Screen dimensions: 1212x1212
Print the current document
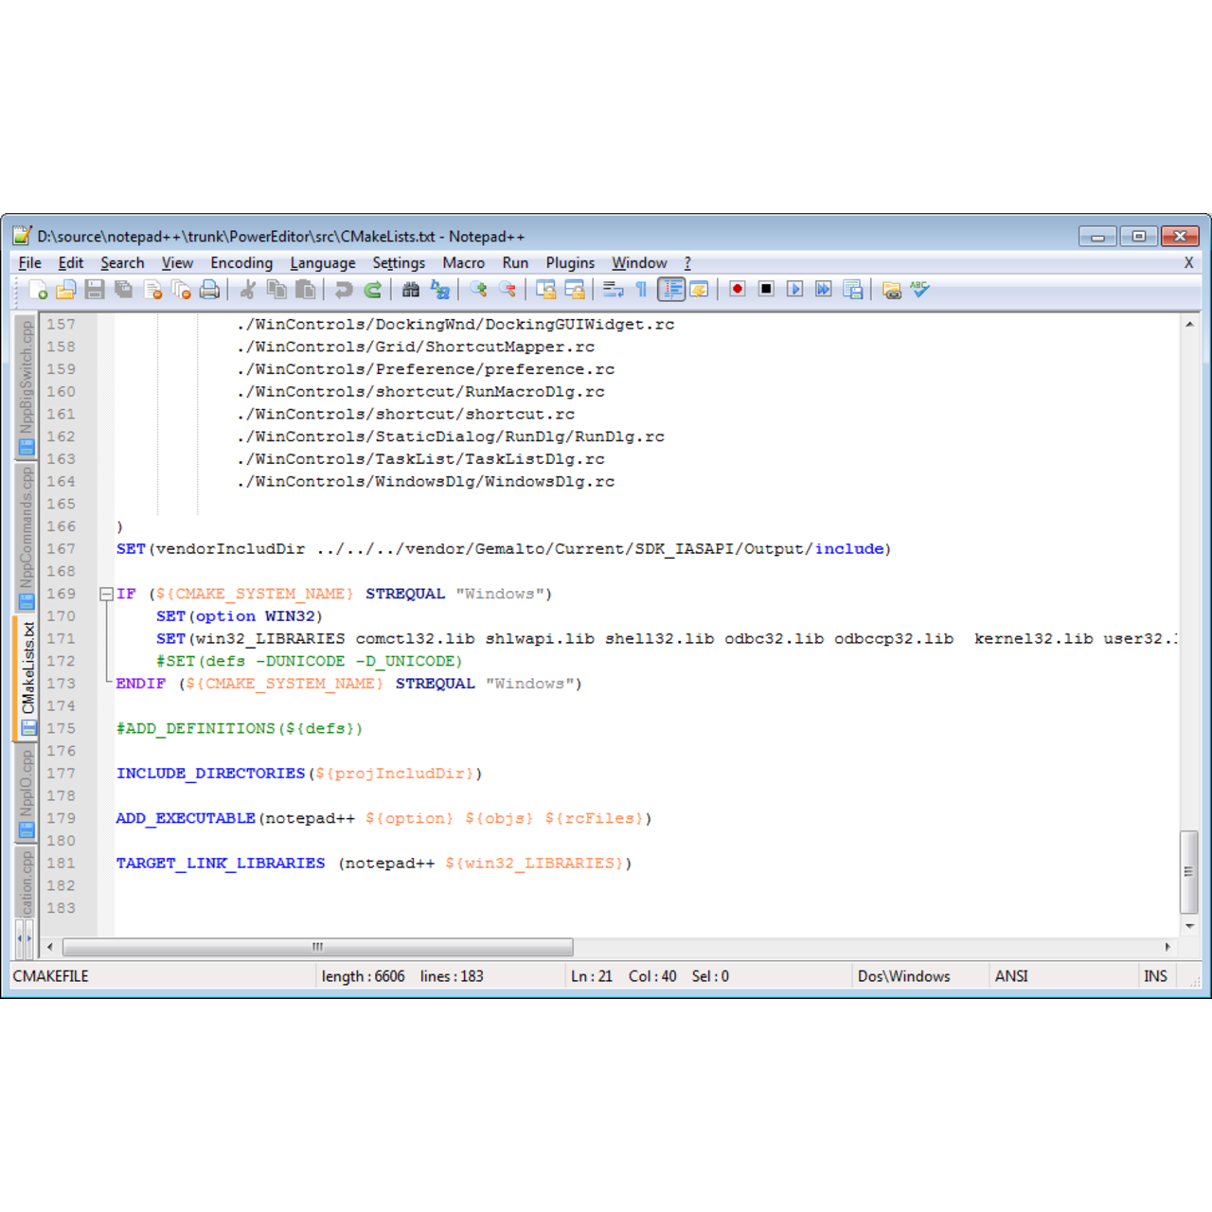pyautogui.click(x=209, y=290)
